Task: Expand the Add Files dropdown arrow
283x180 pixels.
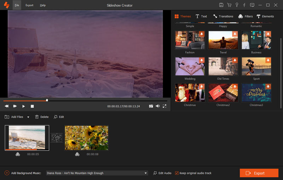Action: point(28,117)
